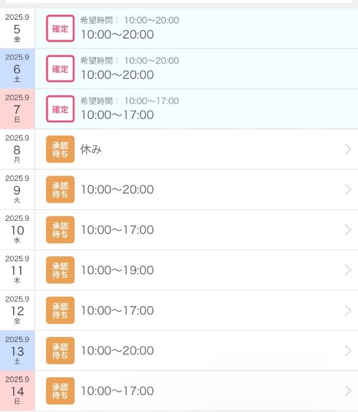Open the September 14 row chevron
Screen dimensions: 358x412
pos(348,391)
